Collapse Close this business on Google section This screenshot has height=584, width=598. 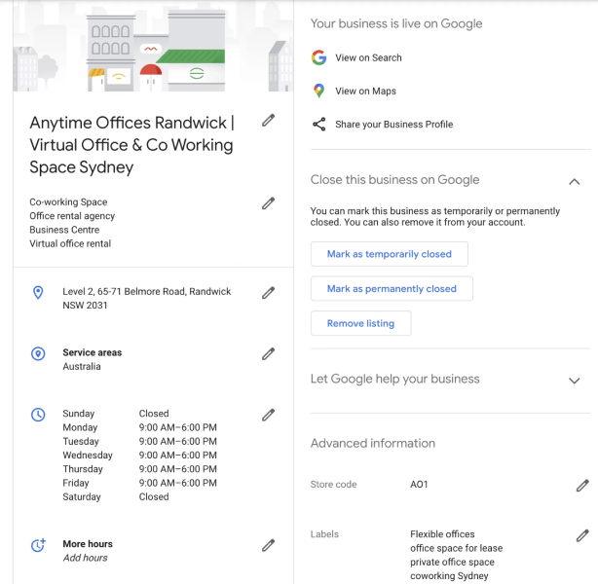575,181
